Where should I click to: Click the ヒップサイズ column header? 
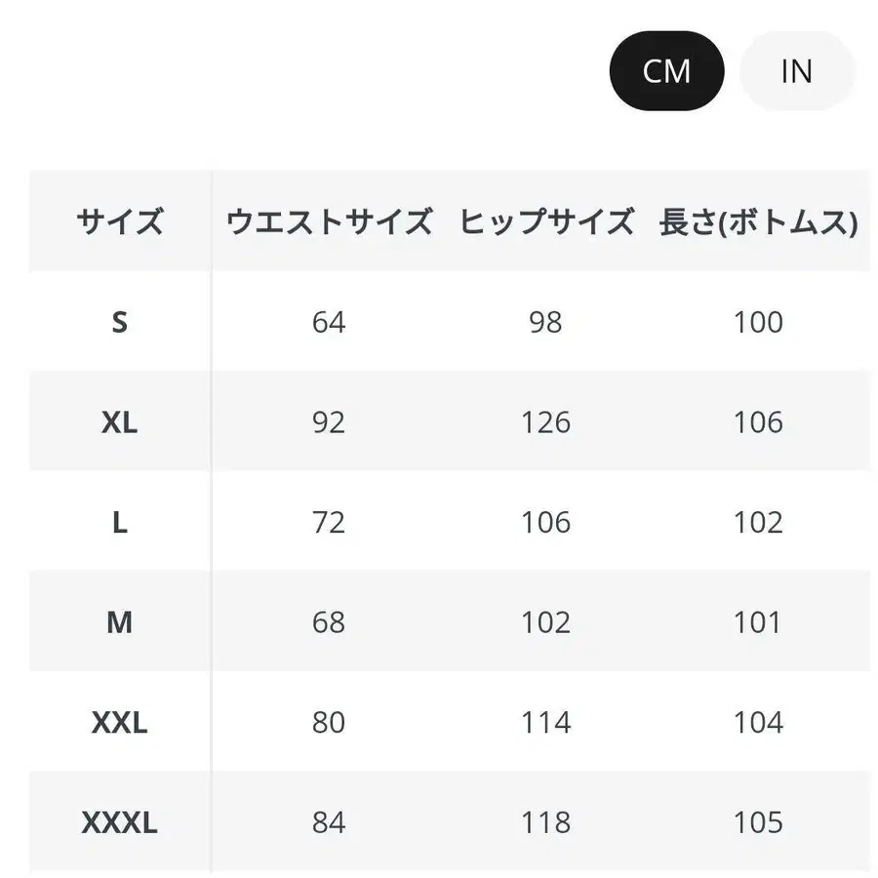544,221
